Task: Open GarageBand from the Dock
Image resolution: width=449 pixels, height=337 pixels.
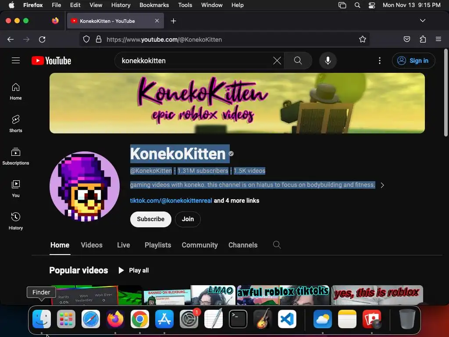Action: coord(262,319)
